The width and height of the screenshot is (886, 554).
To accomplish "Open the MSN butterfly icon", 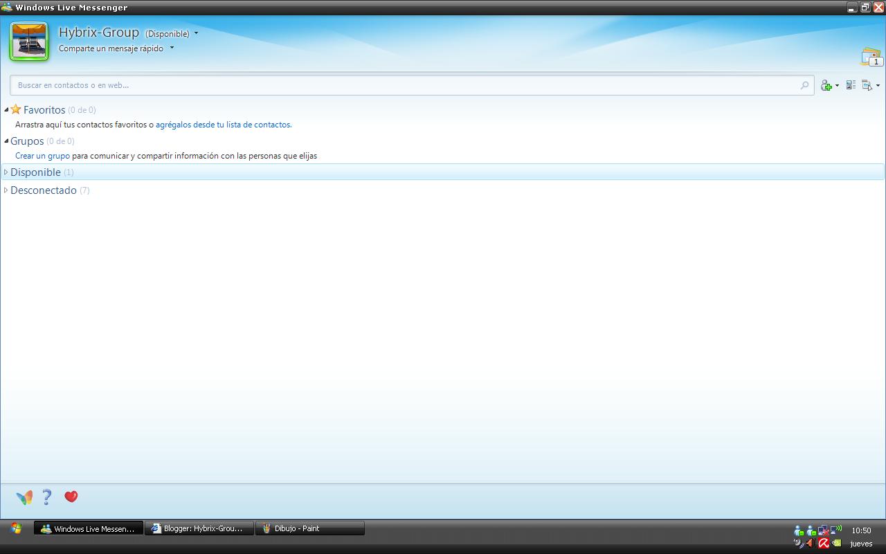I will 24,497.
